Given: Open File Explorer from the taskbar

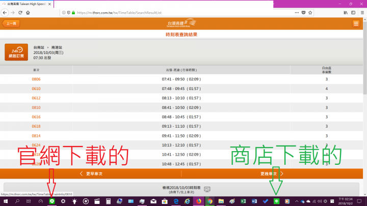Looking at the screenshot, I should [221, 201].
